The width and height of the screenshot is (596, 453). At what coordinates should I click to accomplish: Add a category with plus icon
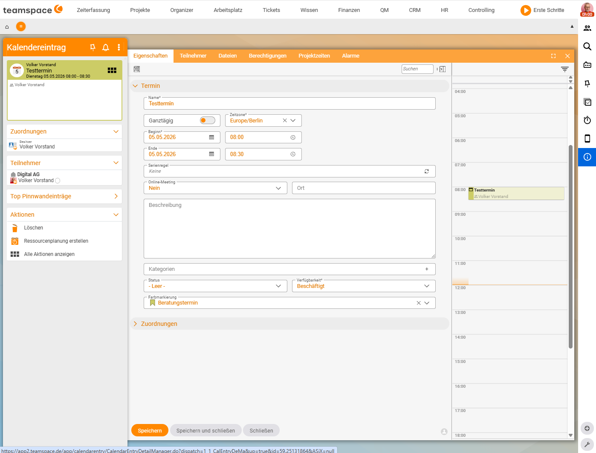click(x=427, y=269)
